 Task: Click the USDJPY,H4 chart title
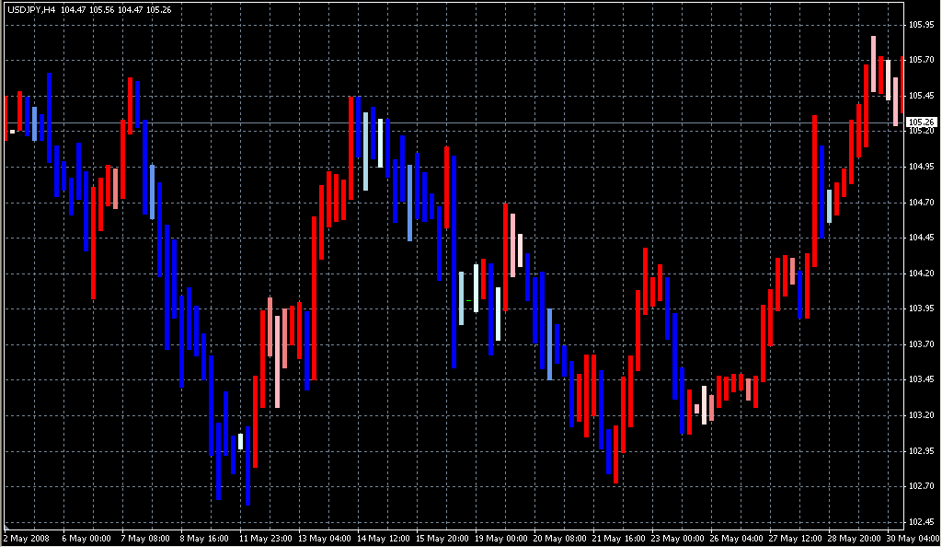pos(31,10)
